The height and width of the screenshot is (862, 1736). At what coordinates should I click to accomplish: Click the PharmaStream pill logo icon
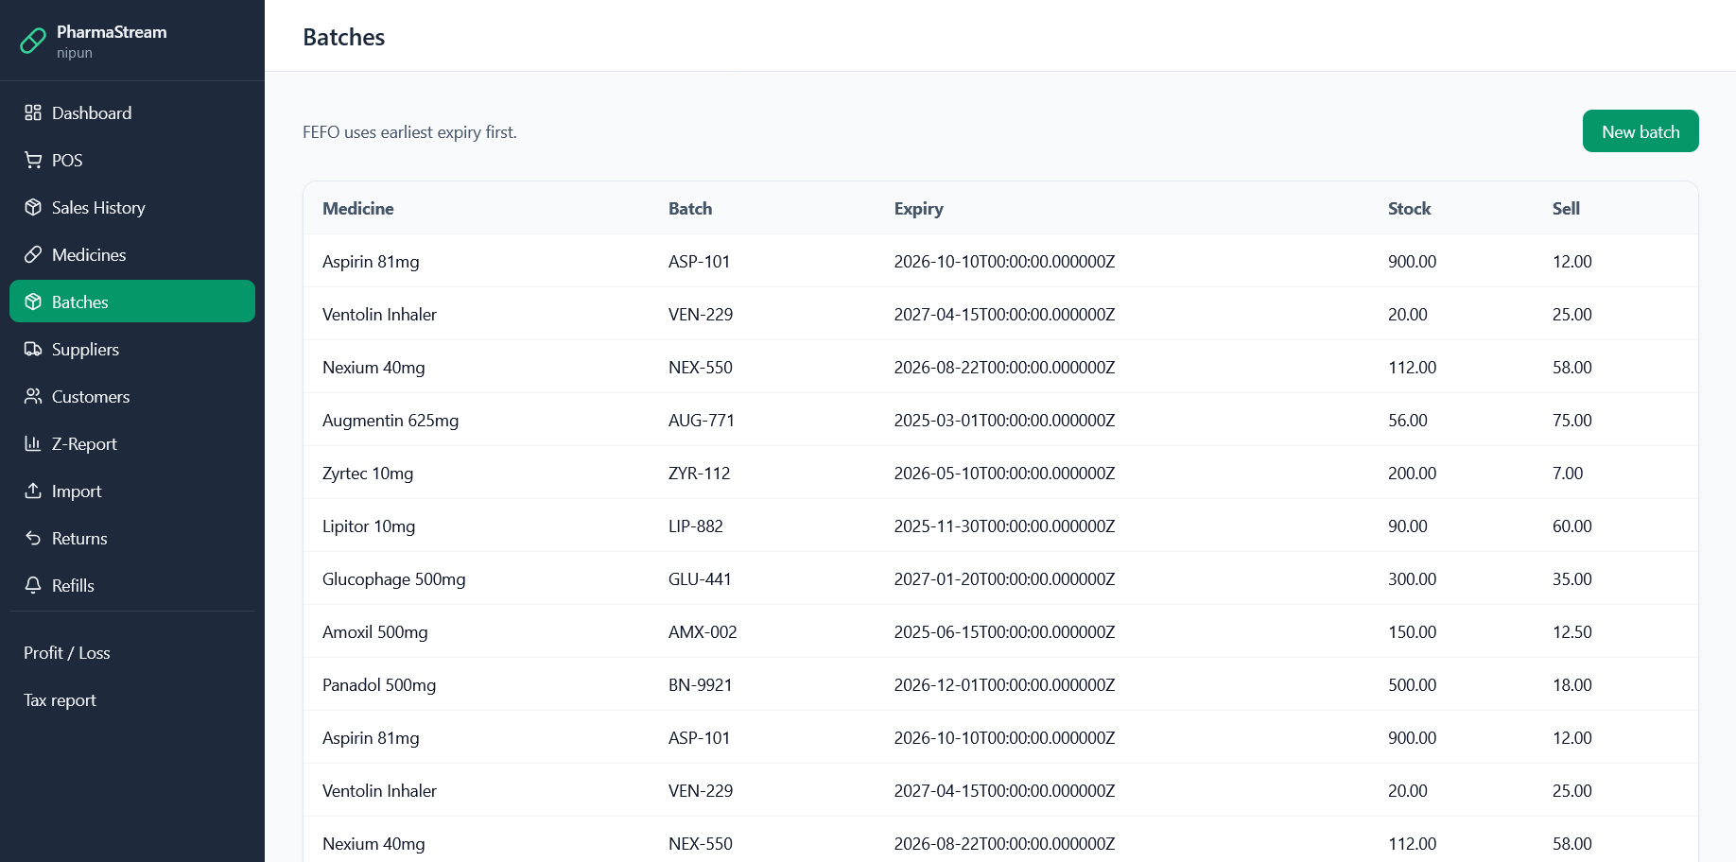tap(33, 41)
